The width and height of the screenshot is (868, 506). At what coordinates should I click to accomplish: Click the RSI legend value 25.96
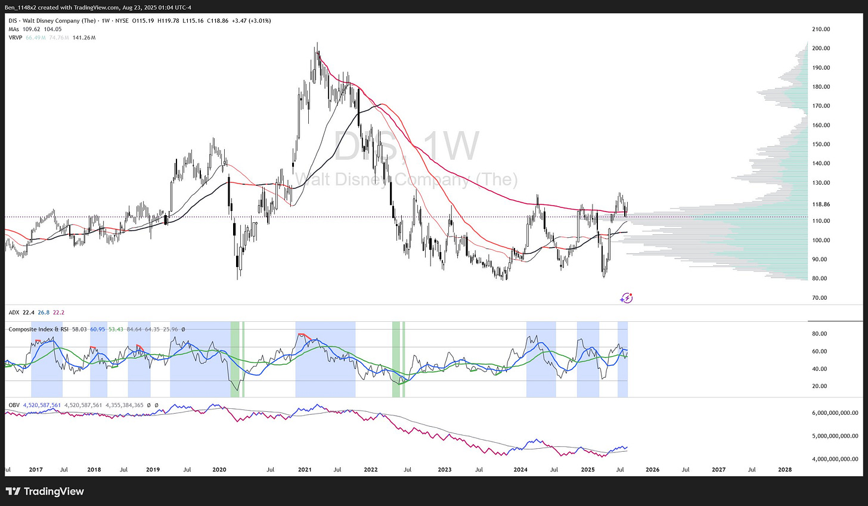click(170, 328)
